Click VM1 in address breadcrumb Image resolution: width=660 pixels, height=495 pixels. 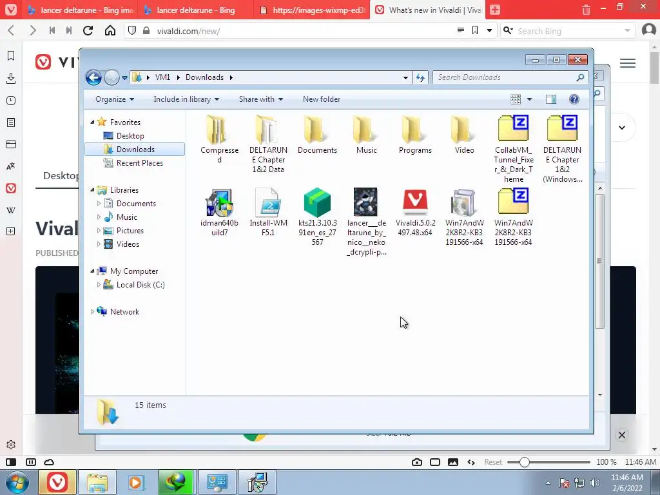pos(162,77)
